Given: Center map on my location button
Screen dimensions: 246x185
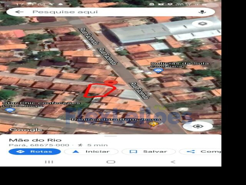Looking at the screenshot, I should [x=198, y=126].
